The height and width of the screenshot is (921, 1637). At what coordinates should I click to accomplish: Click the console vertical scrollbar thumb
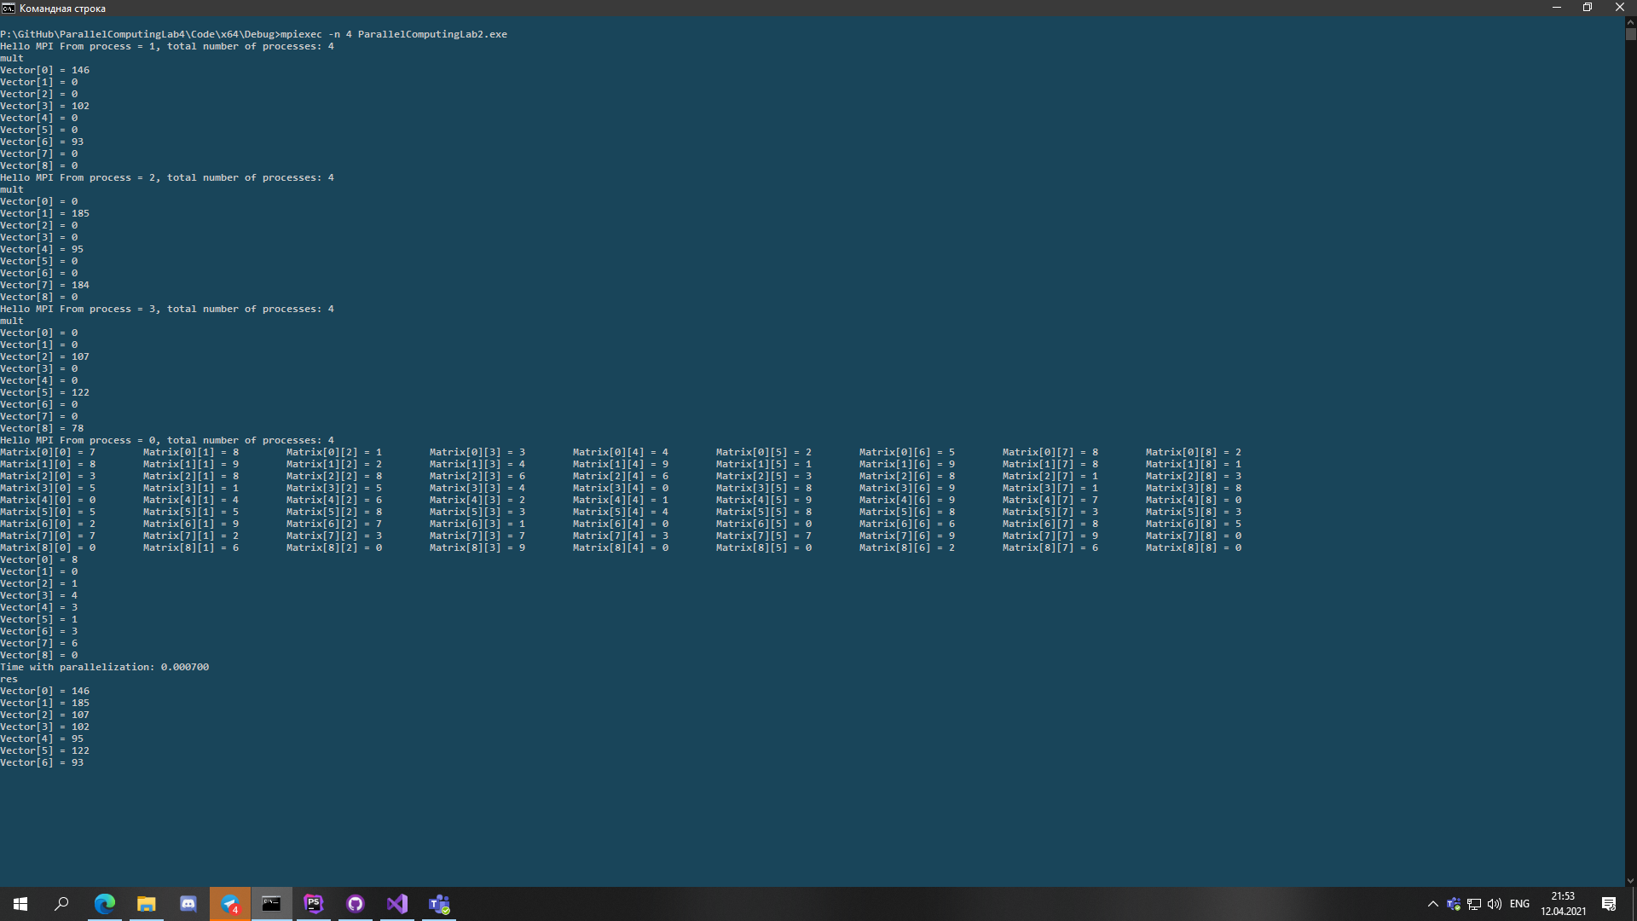[1630, 35]
